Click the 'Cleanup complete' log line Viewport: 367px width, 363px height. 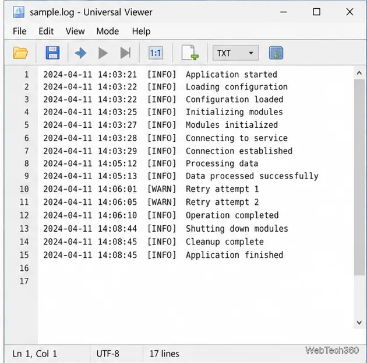pos(153,242)
